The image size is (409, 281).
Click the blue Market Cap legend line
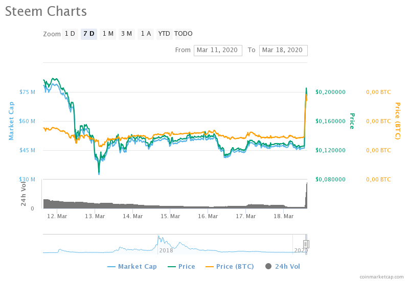pos(111,267)
